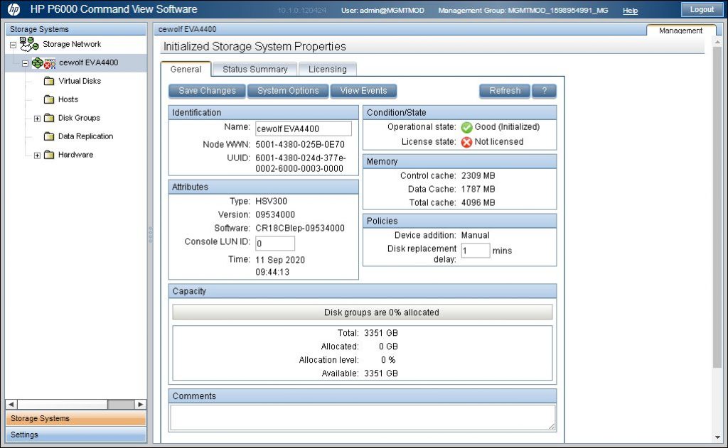Screen dimensions: 728x448
Task: Select the Management tab
Action: 680,30
